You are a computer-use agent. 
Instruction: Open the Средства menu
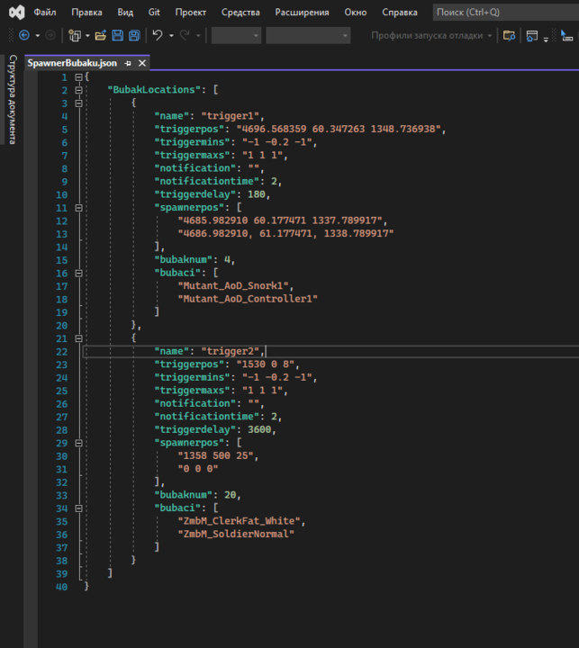click(x=240, y=13)
